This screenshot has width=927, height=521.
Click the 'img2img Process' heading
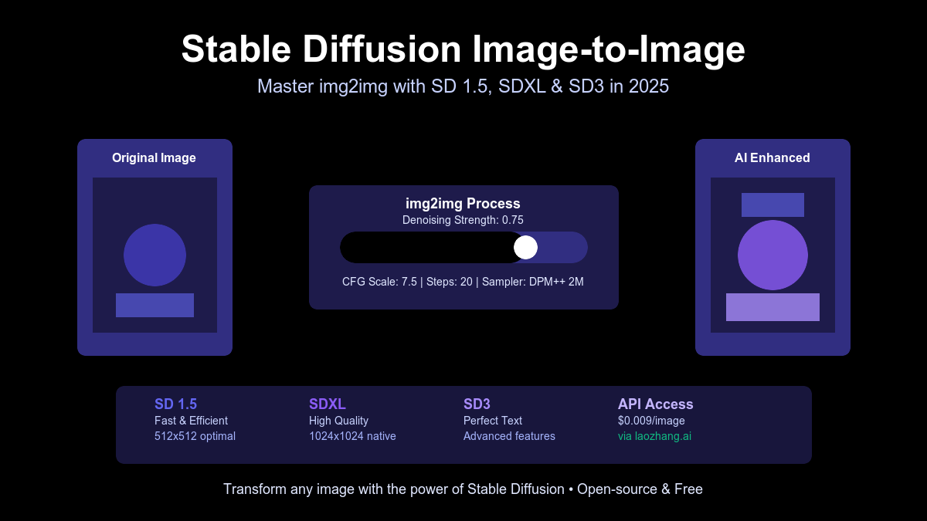[463, 204]
